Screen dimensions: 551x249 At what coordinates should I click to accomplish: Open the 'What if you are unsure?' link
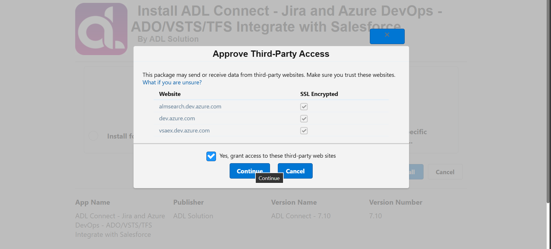coord(172,82)
